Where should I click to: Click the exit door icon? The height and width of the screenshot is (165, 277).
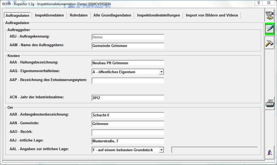tap(269, 152)
